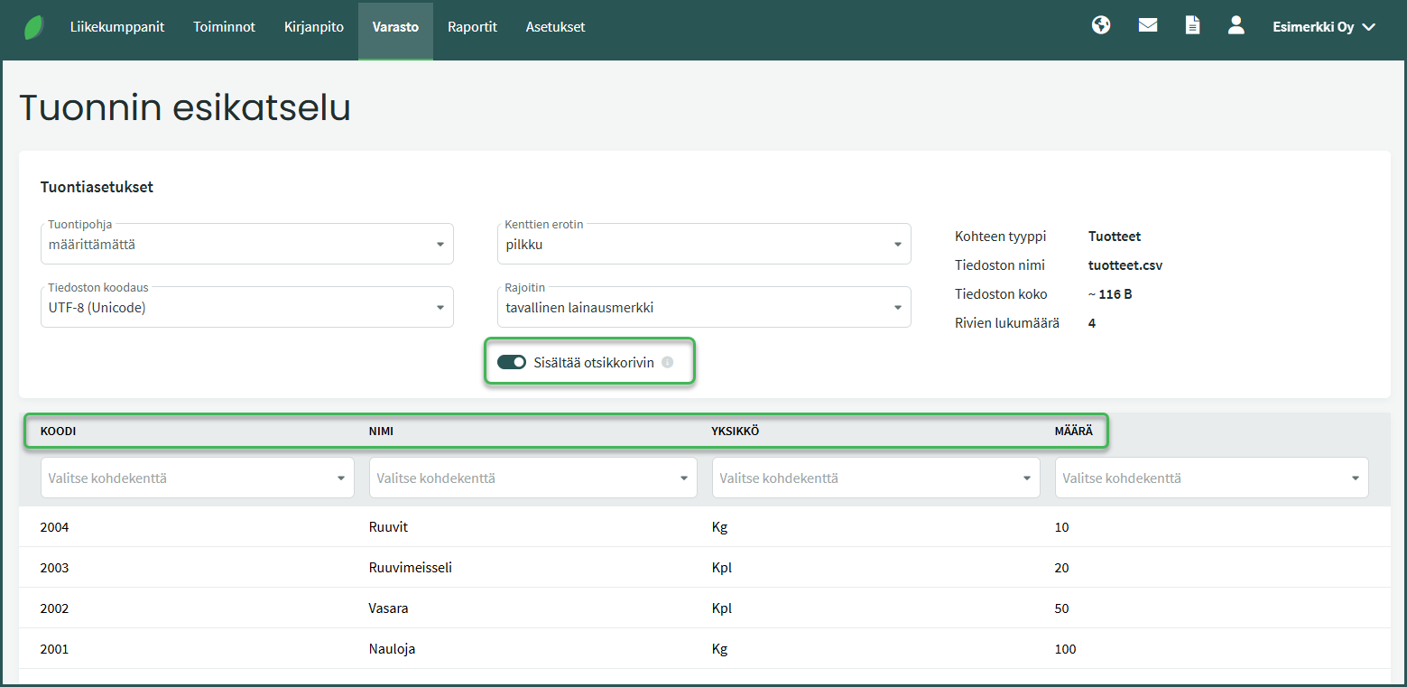
Task: Expand the Esimerkki Oy company menu
Action: tap(1323, 27)
